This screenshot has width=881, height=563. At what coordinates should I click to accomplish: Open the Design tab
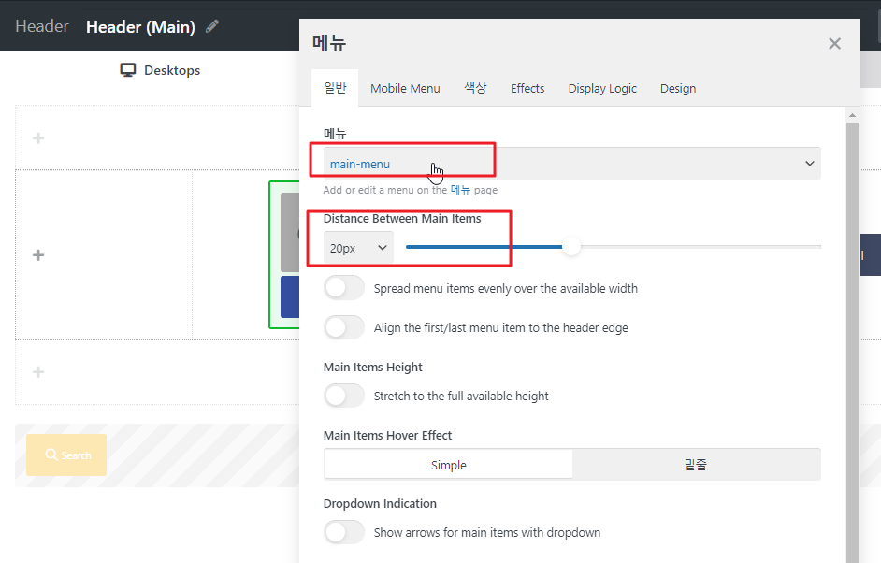[678, 88]
